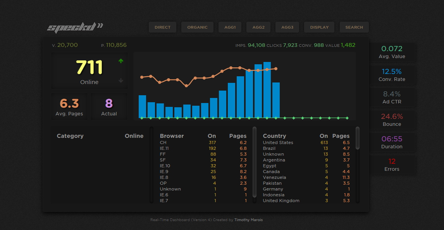444x230 pixels.
Task: Click the gray down arrow below the green arrow
Action: pos(121,81)
